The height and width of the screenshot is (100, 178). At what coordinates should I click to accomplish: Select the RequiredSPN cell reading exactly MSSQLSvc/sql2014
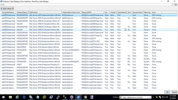tap(88, 38)
